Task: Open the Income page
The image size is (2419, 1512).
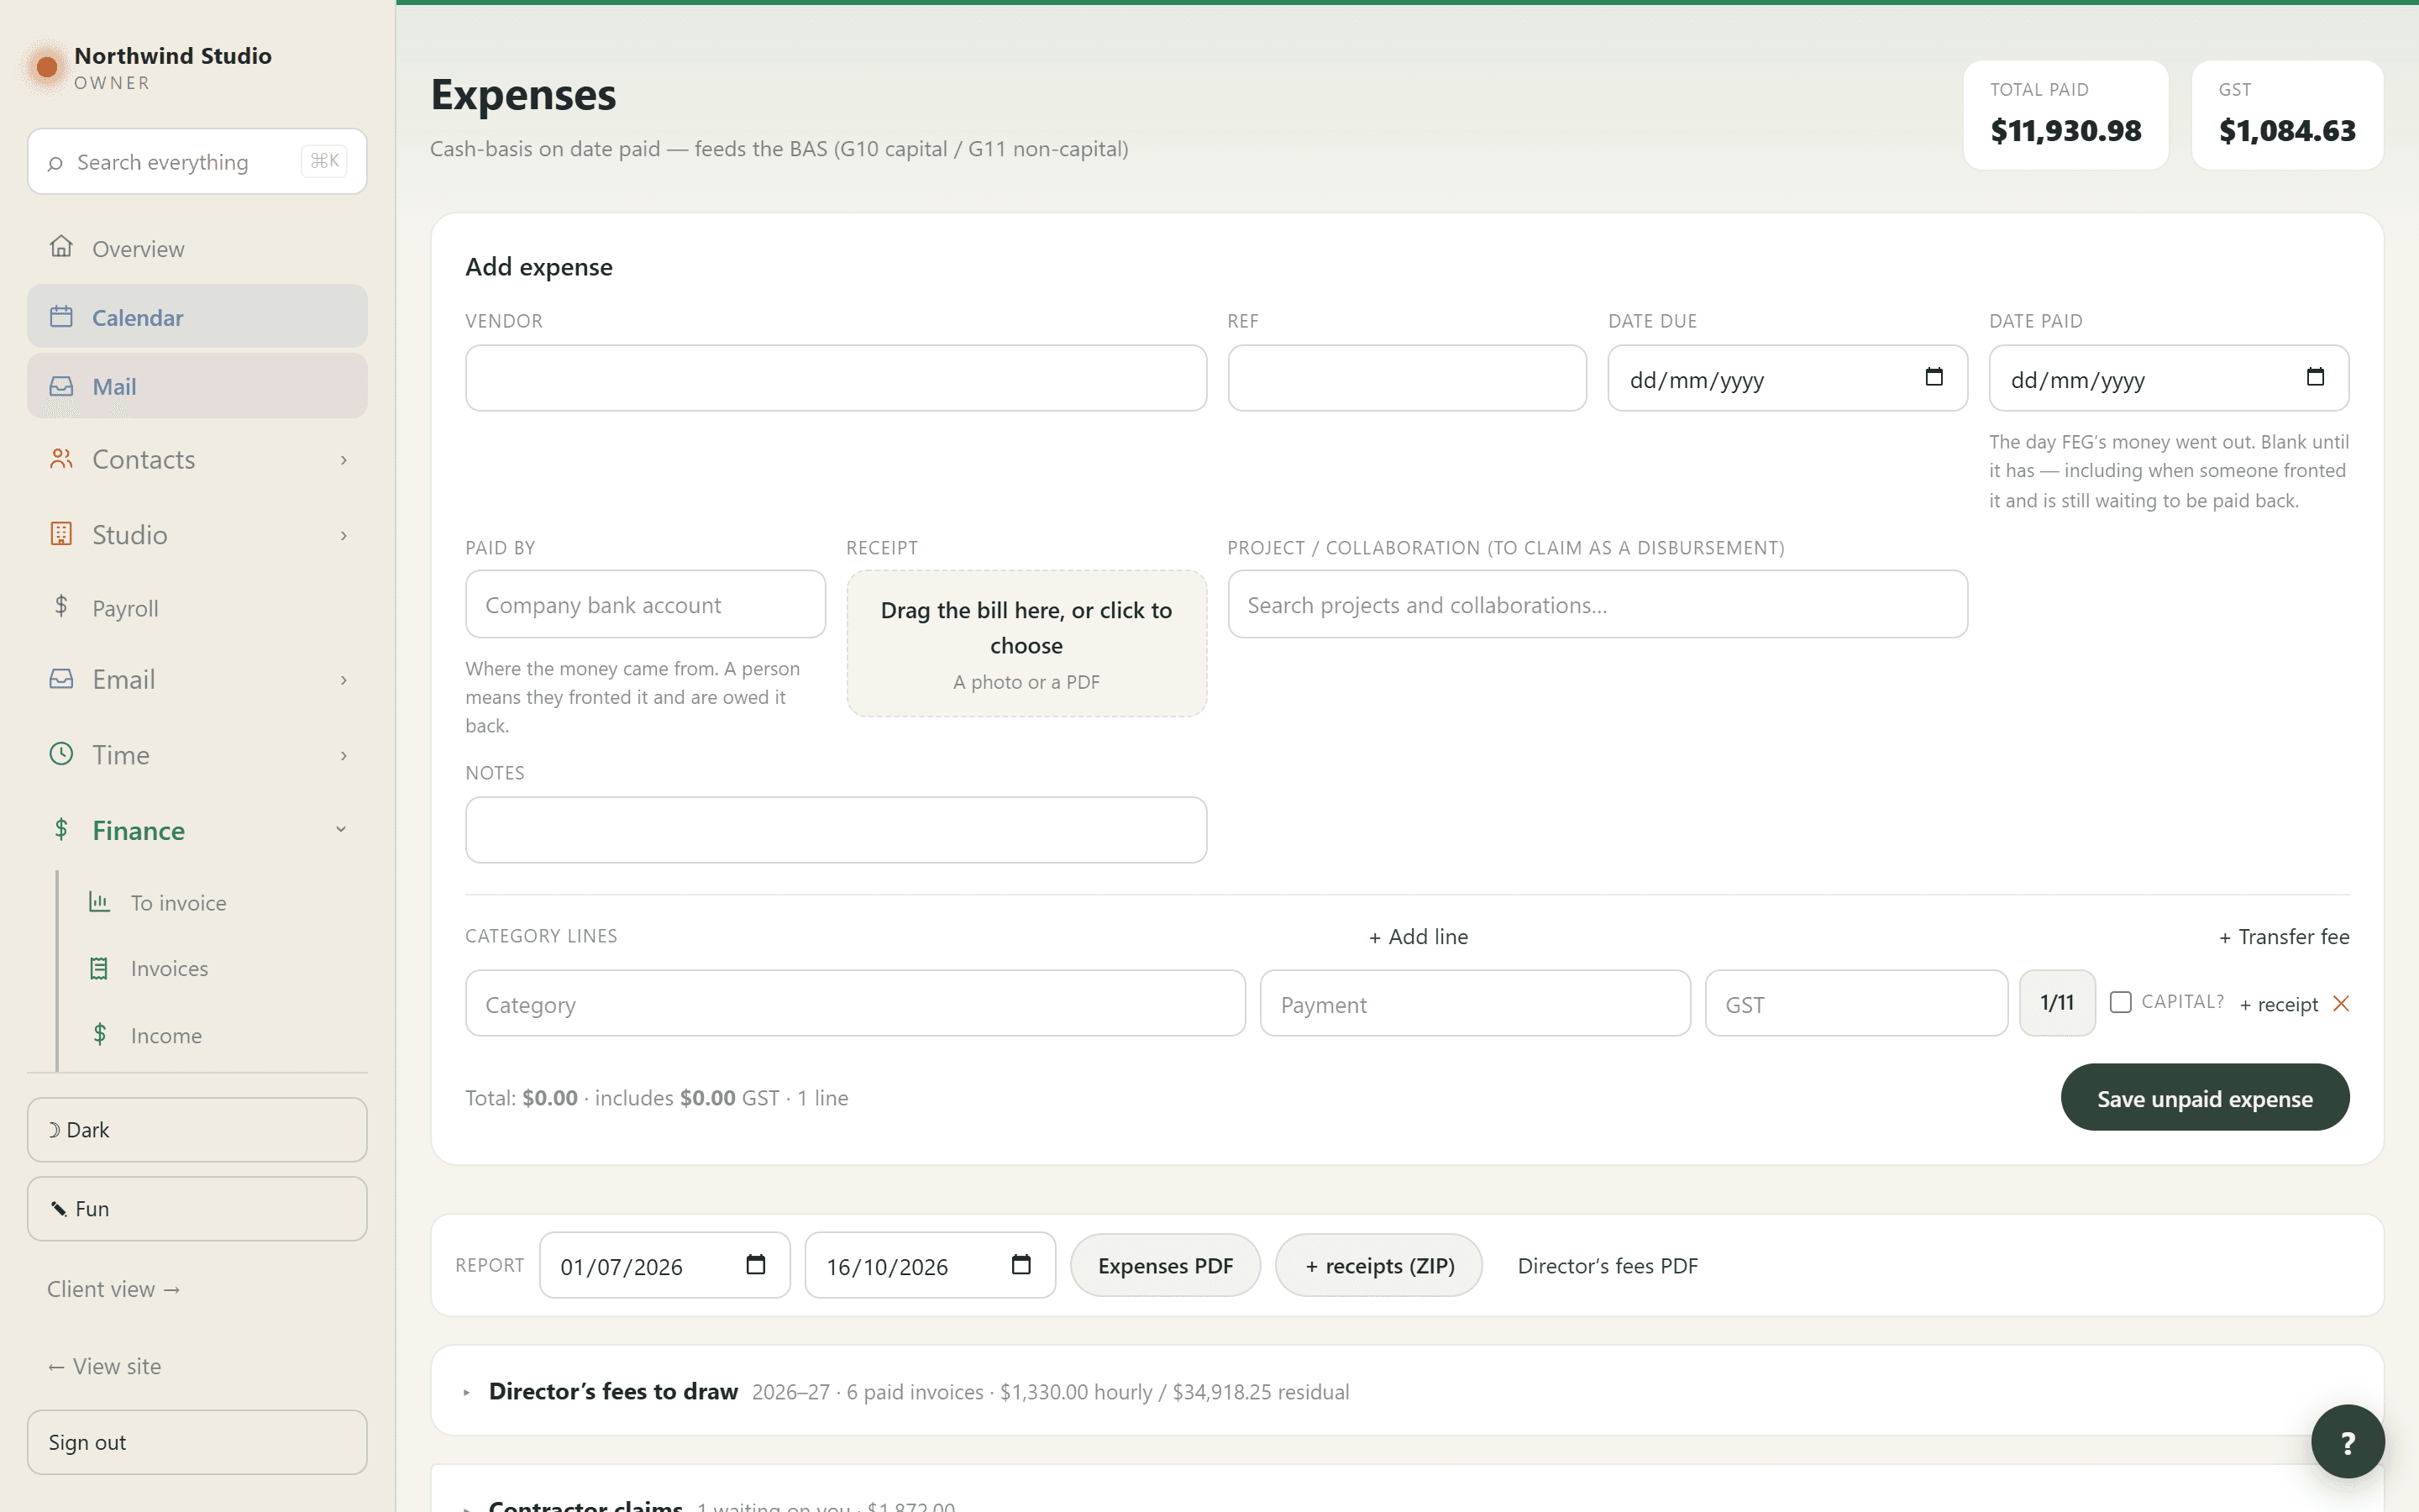Action: [x=166, y=1035]
